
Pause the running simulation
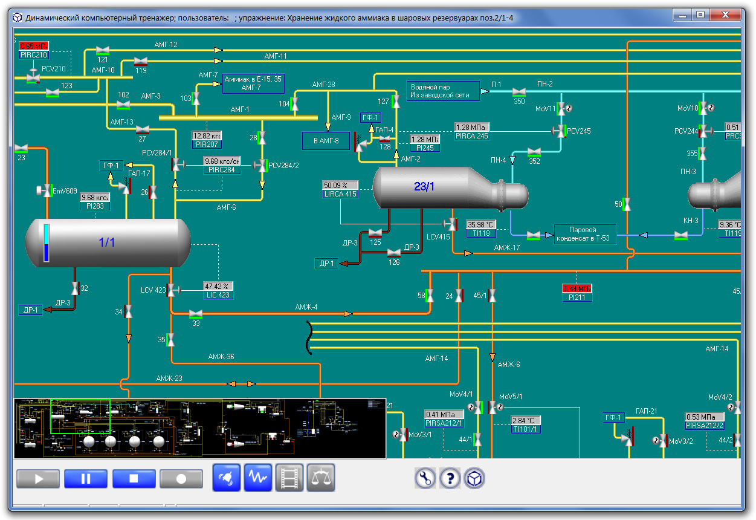[86, 479]
